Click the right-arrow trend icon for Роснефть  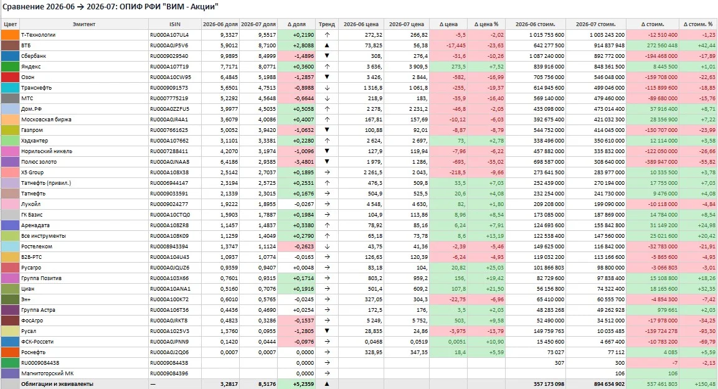click(x=327, y=352)
